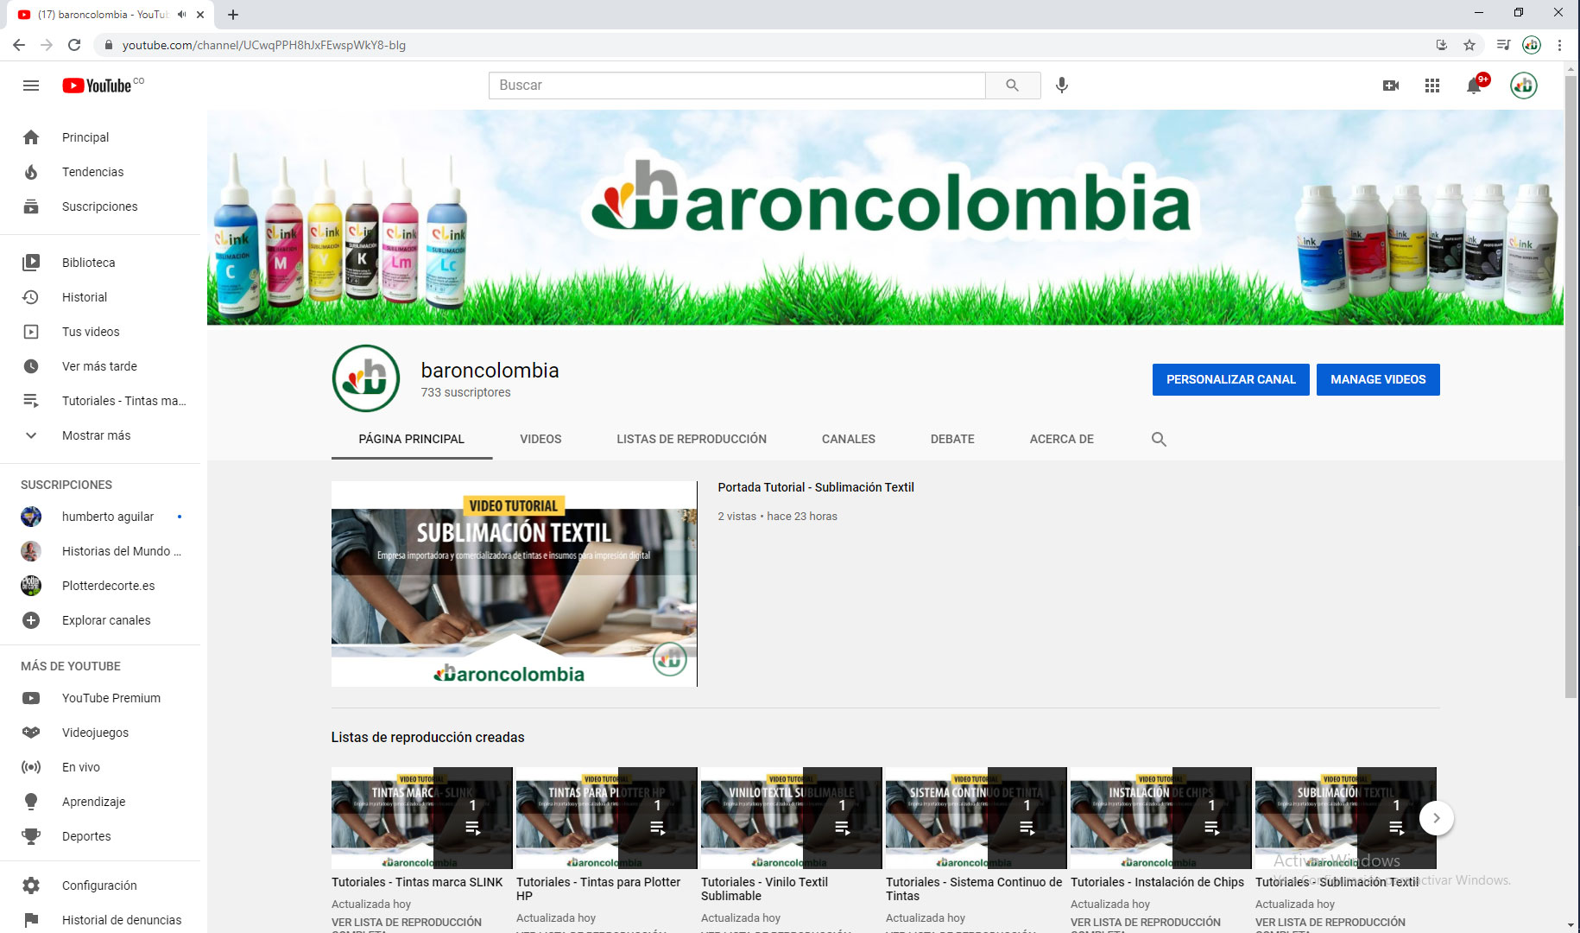This screenshot has width=1580, height=933.
Task: Click in the Buscar search field
Action: click(x=737, y=86)
